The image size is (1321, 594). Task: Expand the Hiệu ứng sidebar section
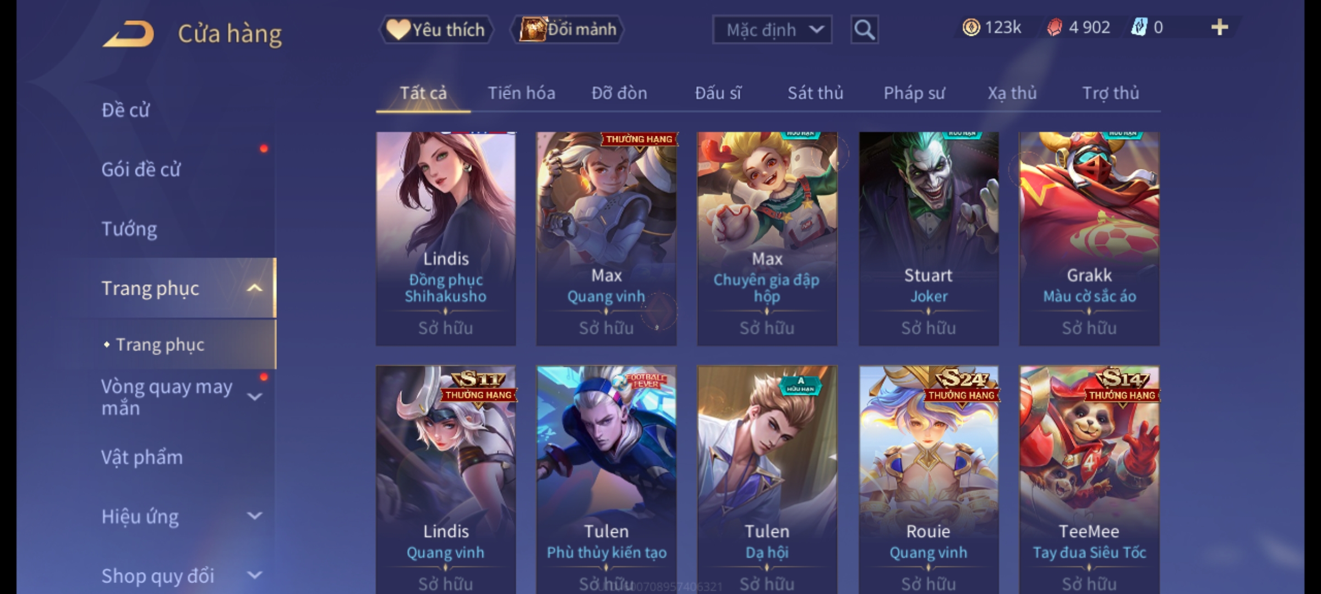[x=254, y=516]
